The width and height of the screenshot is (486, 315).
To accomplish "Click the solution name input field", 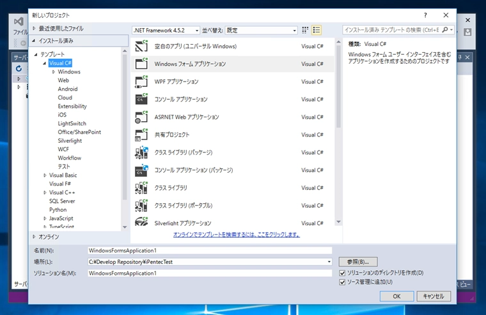I will (210, 274).
